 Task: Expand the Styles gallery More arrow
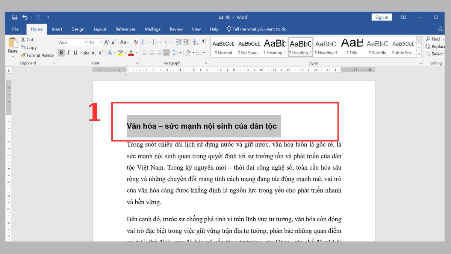(x=419, y=55)
